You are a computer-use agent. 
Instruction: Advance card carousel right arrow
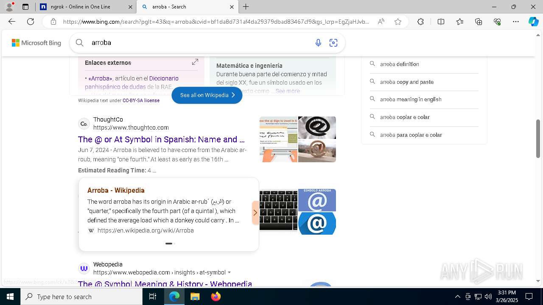tap(255, 213)
